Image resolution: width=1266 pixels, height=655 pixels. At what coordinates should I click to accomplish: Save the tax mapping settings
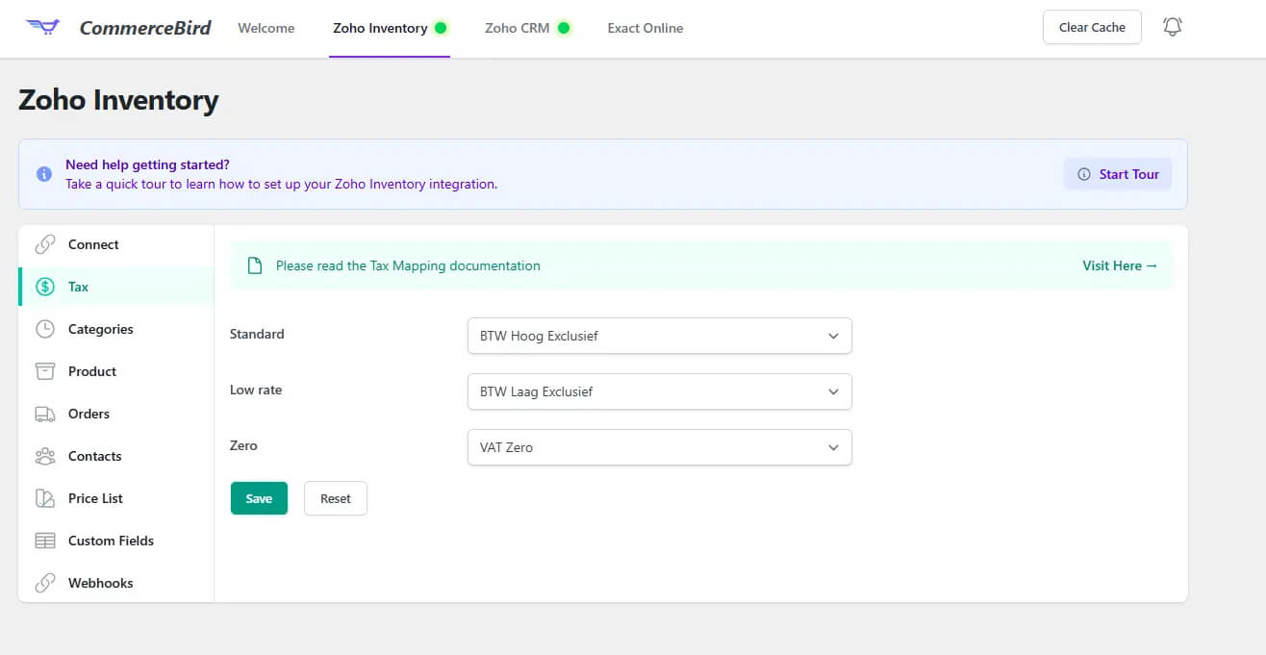tap(259, 498)
